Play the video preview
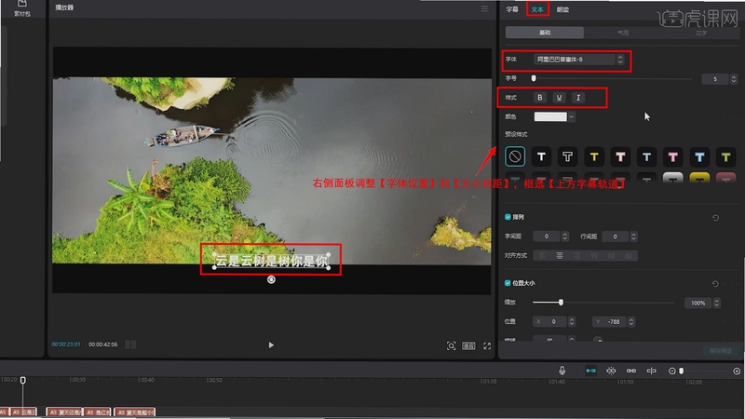This screenshot has width=745, height=419. tap(271, 345)
